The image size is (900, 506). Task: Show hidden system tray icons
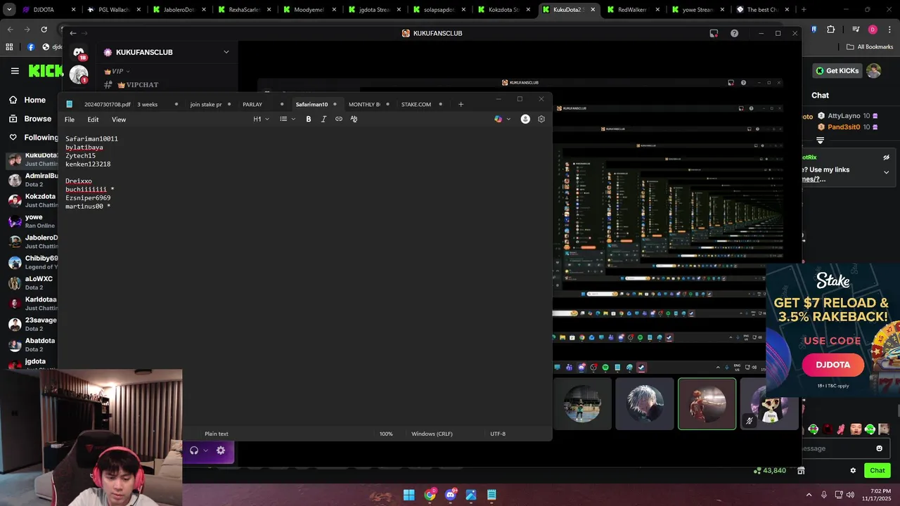[809, 495]
